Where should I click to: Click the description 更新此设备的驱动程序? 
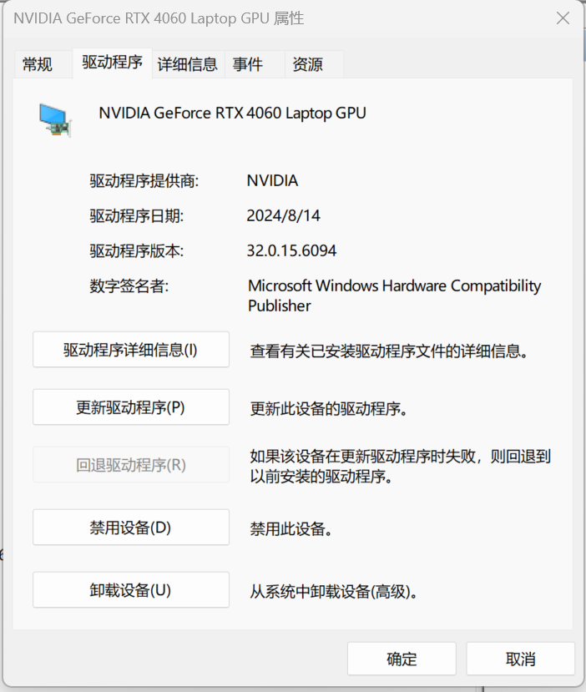coord(329,409)
